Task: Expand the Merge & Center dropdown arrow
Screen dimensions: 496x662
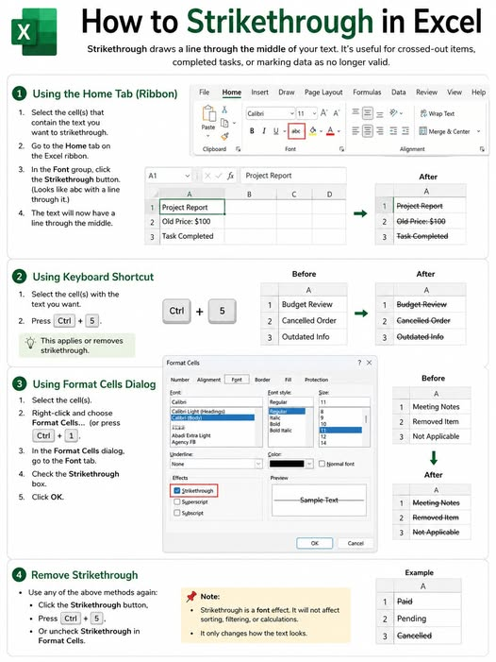Action: pos(479,131)
